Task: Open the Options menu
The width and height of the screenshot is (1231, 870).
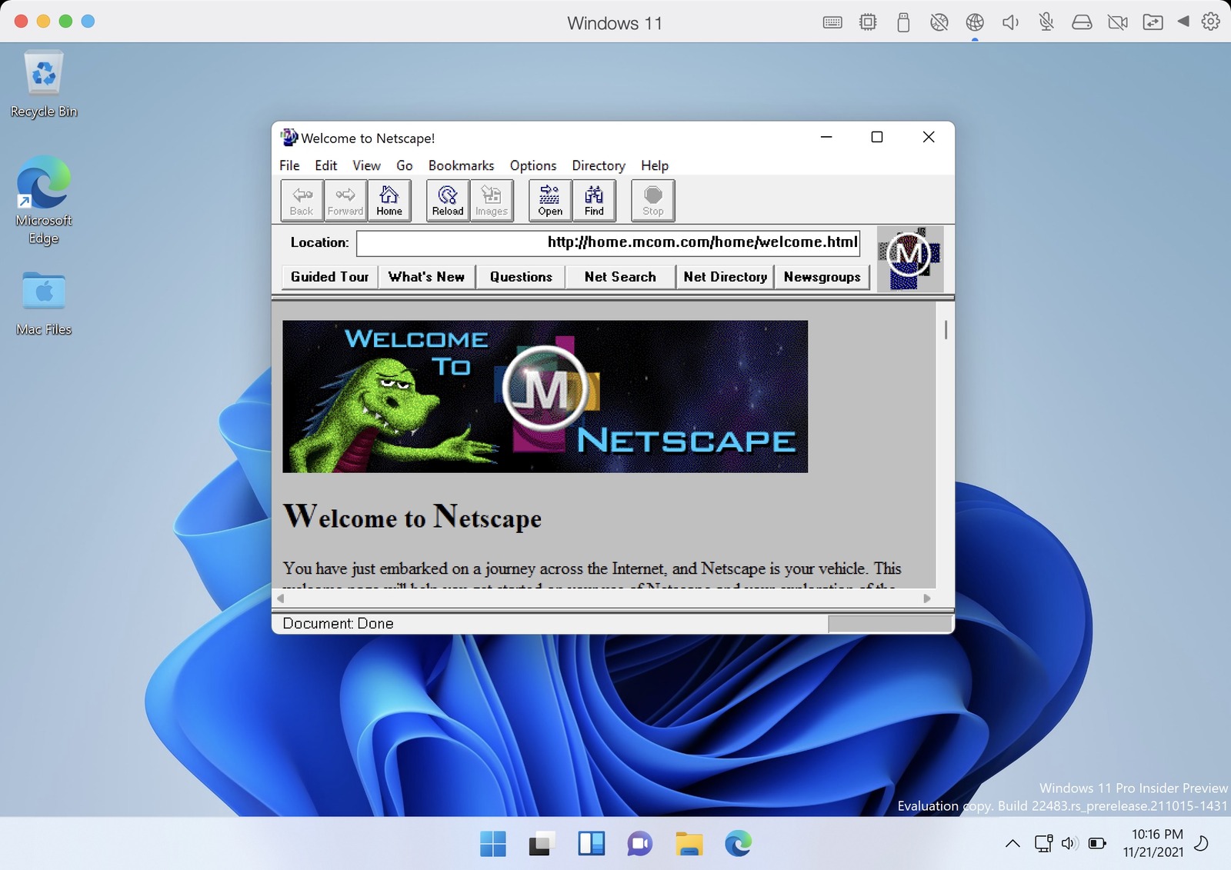Action: 532,165
